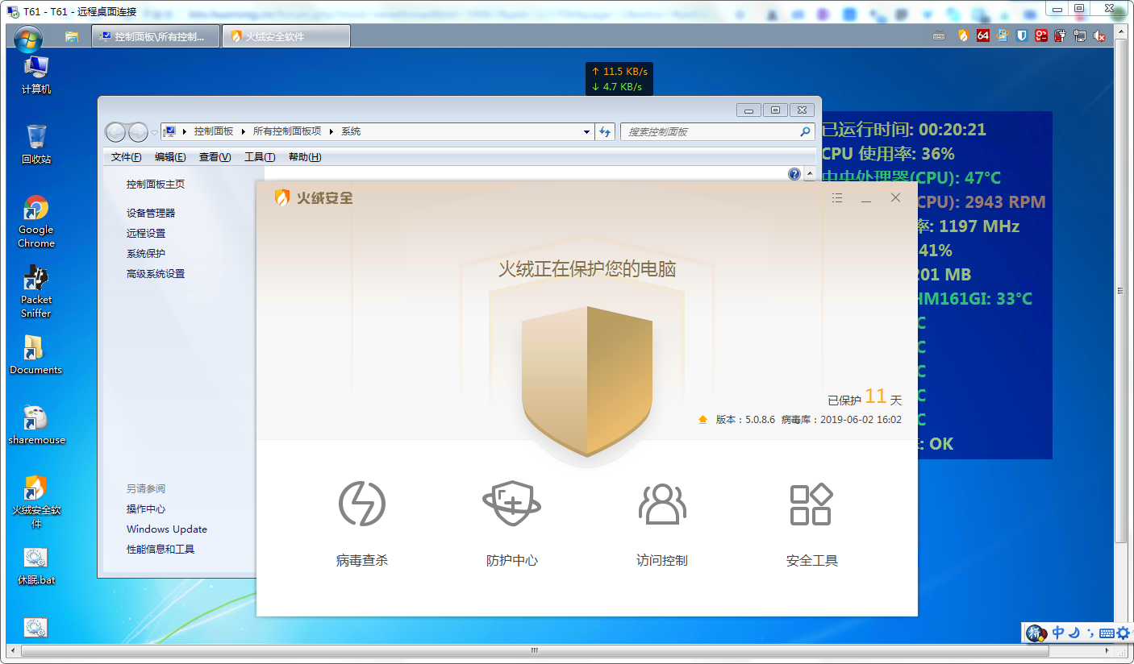Switch to 控制面板 taskbar window
Screen dimensions: 1134x664
pos(156,36)
